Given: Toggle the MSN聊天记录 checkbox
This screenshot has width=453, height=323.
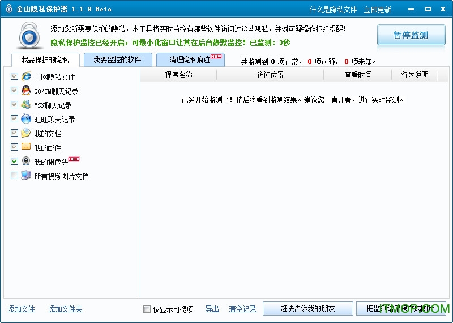Looking at the screenshot, I should 14,104.
